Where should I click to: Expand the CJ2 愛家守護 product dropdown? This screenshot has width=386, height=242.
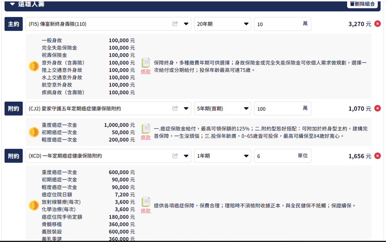pos(186,108)
